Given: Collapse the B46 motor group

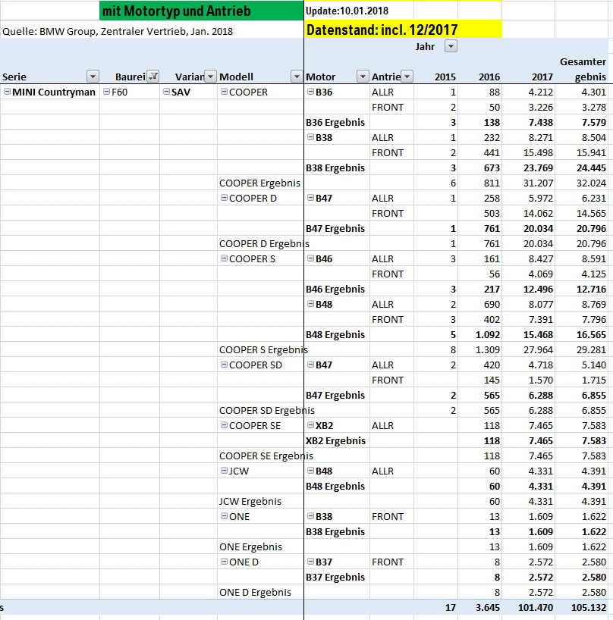Looking at the screenshot, I should point(310,258).
